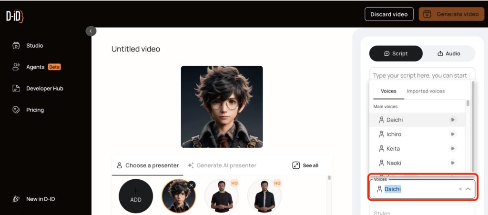Open New in D-ID announcements
This screenshot has width=488, height=215.
tap(33, 199)
